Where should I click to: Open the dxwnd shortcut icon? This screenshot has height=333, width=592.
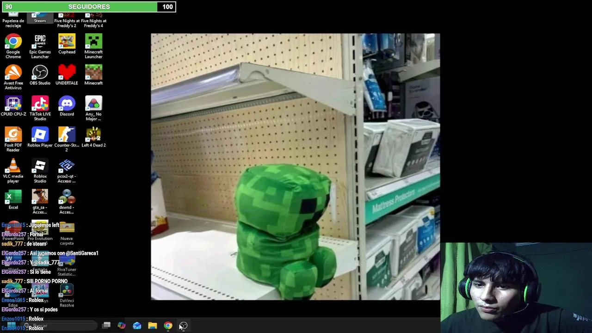(x=67, y=201)
